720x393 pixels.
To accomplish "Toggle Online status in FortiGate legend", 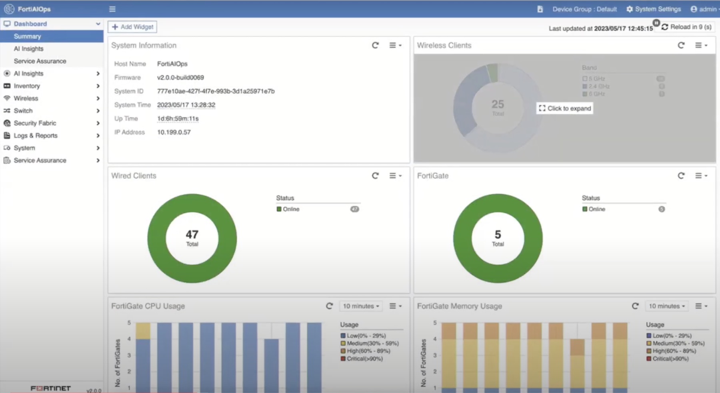I will [594, 209].
